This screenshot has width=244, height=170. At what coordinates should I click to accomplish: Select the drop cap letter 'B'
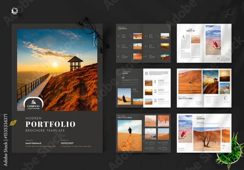point(146,73)
